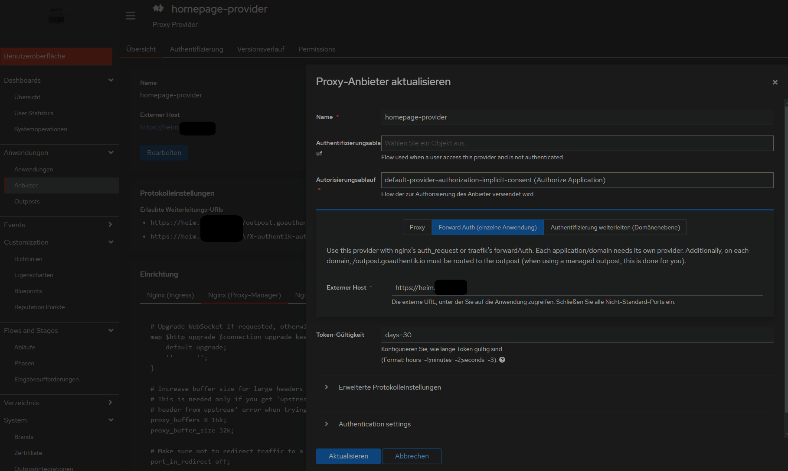Screen dimensions: 788x471
Task: Expand Erweiterte Protokolleinstellungen section
Action: click(x=389, y=387)
